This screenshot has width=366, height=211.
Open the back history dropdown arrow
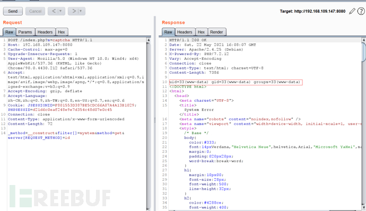click(60, 11)
